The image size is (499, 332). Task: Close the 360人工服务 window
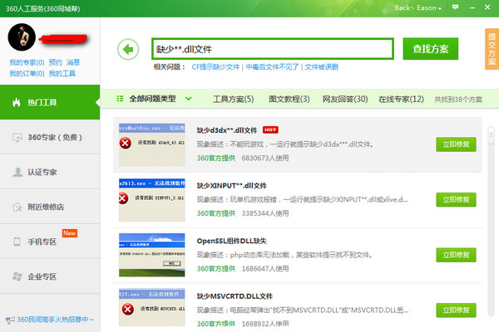(487, 7)
